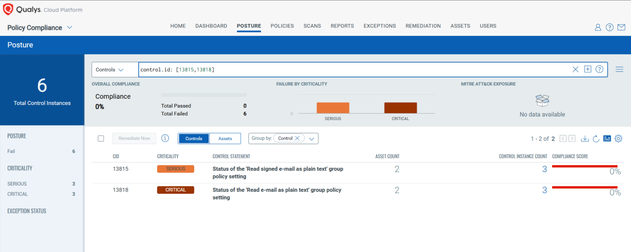The height and width of the screenshot is (252, 631).
Task: Open the HOME tab
Action: coord(178,26)
